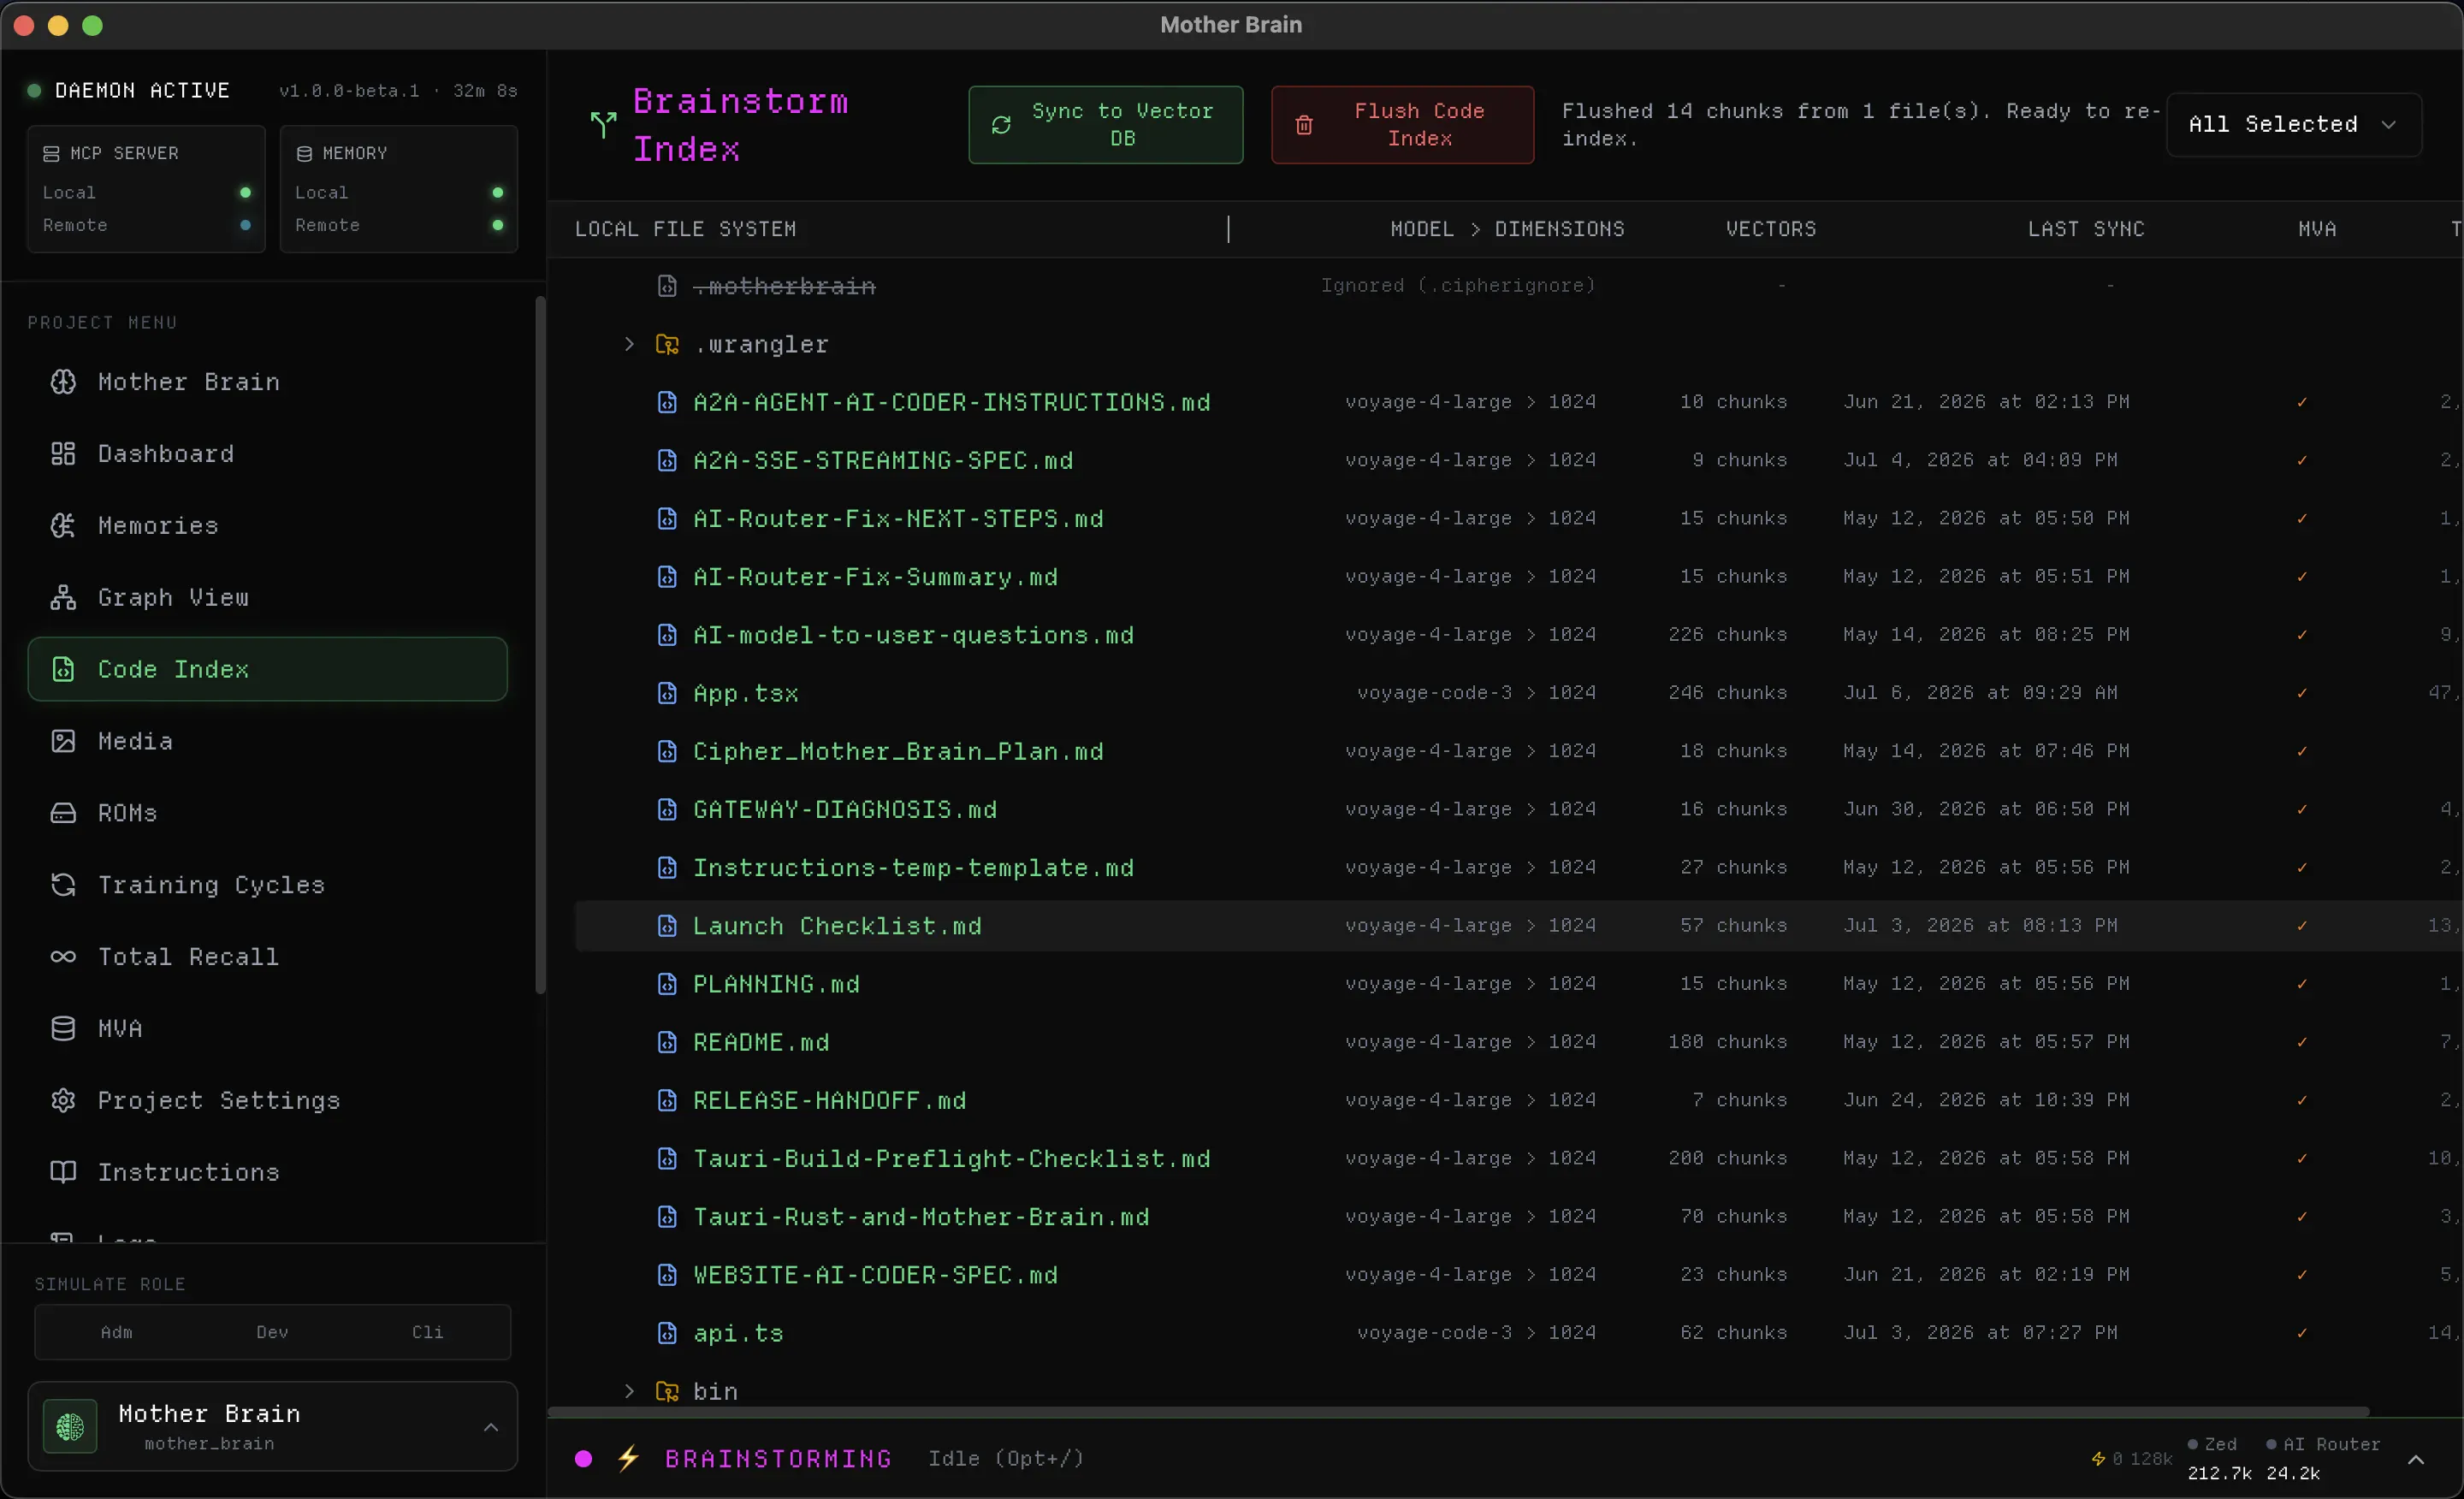Image resolution: width=2464 pixels, height=1499 pixels.
Task: Click the Mother Brain brain icon in sidebar
Action: (63, 382)
